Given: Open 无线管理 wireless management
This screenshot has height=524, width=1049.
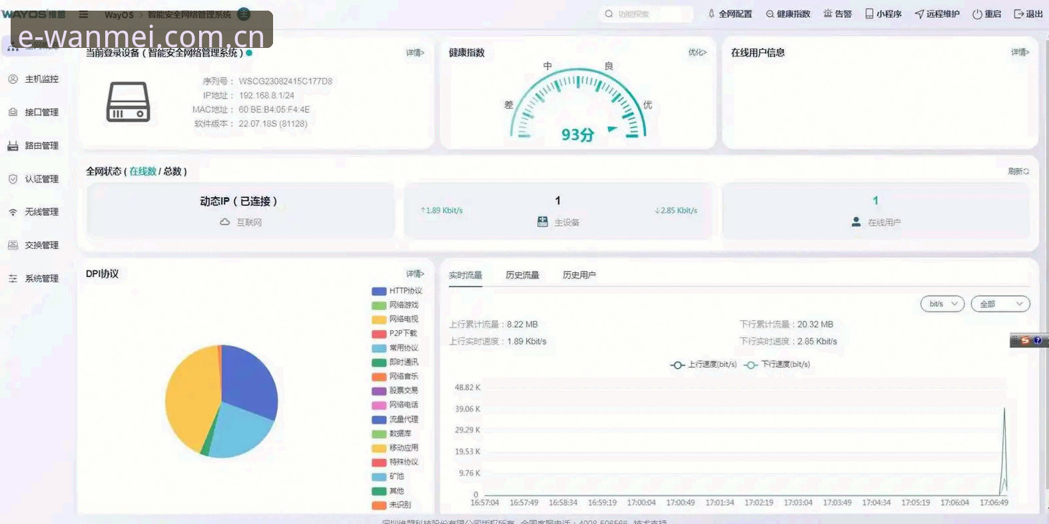Looking at the screenshot, I should click(33, 212).
